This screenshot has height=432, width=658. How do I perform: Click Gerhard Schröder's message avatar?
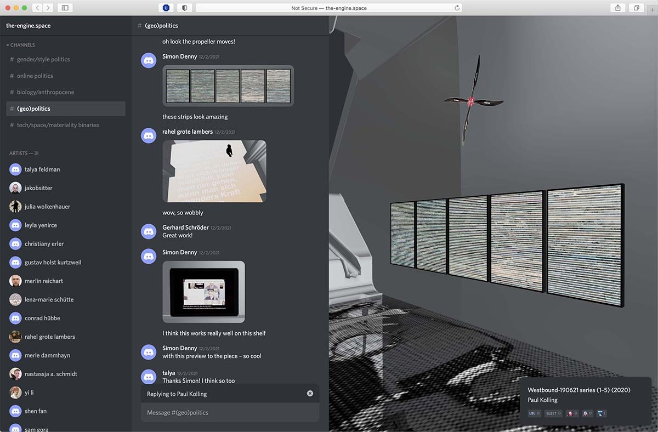(149, 231)
